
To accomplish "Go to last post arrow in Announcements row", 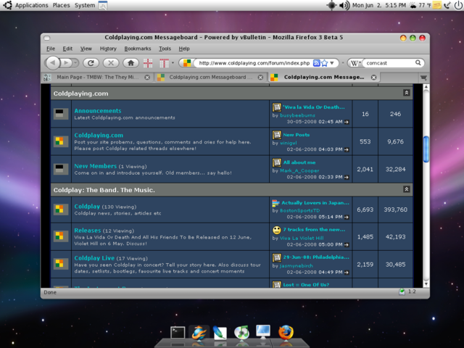I will click(347, 122).
